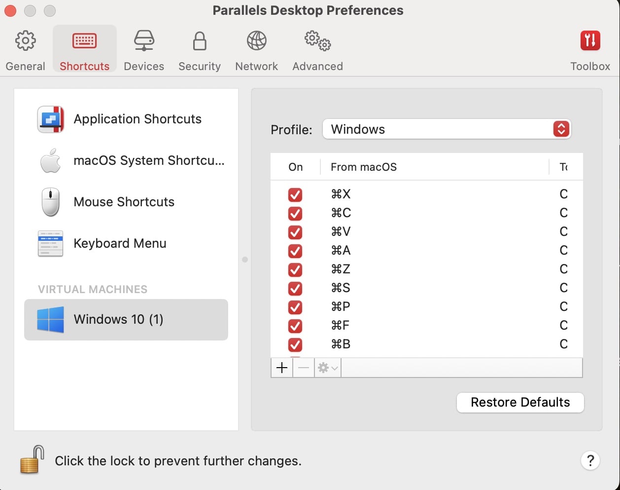Select the ⌘X shortcut row text

pyautogui.click(x=341, y=194)
